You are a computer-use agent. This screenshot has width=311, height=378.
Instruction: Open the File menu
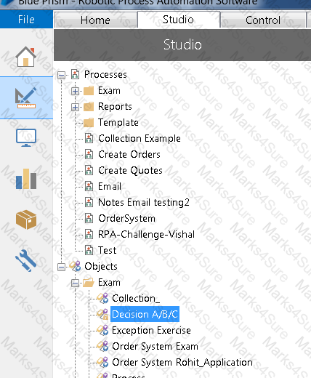[x=26, y=20]
